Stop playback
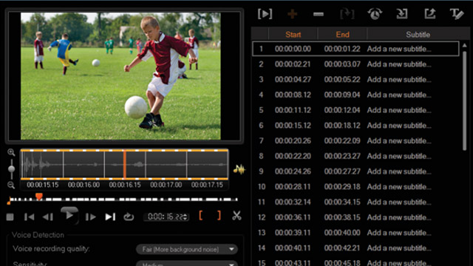This screenshot has width=473, height=266. (10, 216)
